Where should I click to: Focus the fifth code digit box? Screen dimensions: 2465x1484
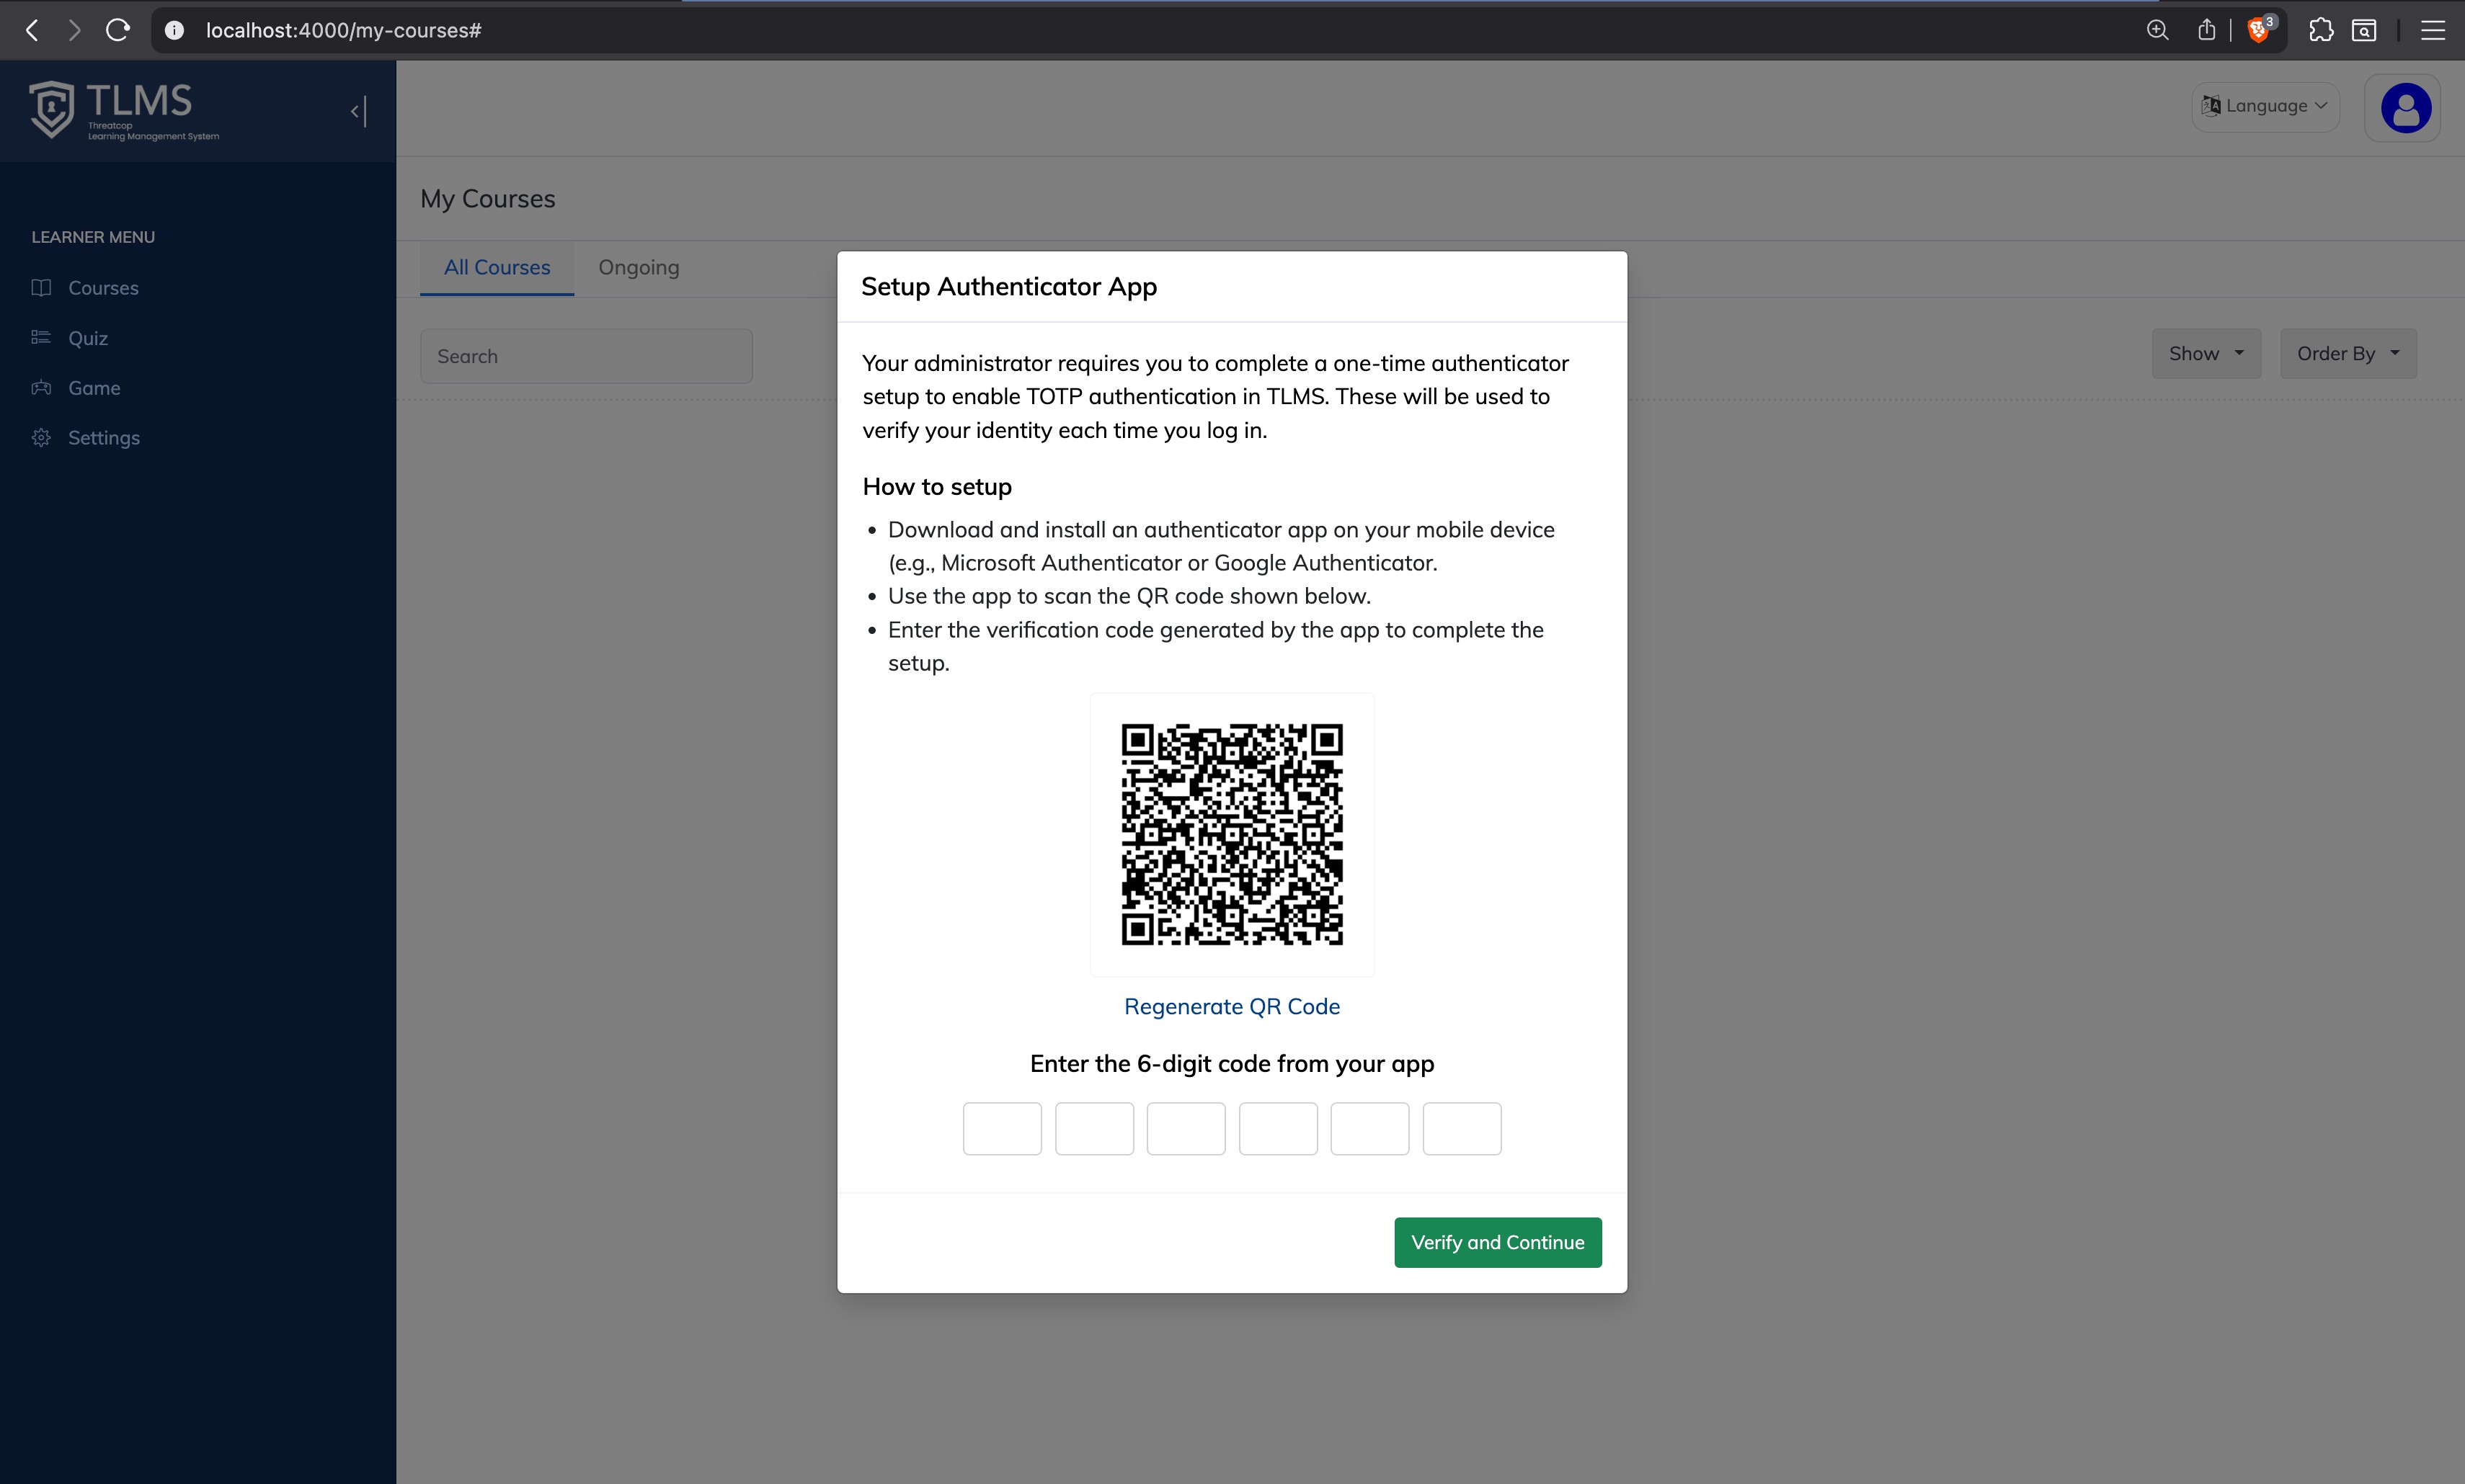click(1369, 1128)
